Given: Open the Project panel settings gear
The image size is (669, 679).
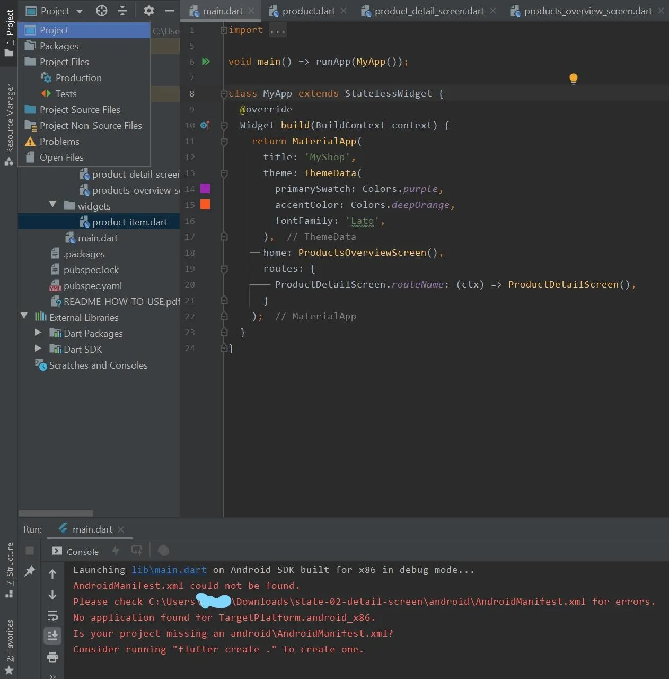Looking at the screenshot, I should pyautogui.click(x=149, y=11).
